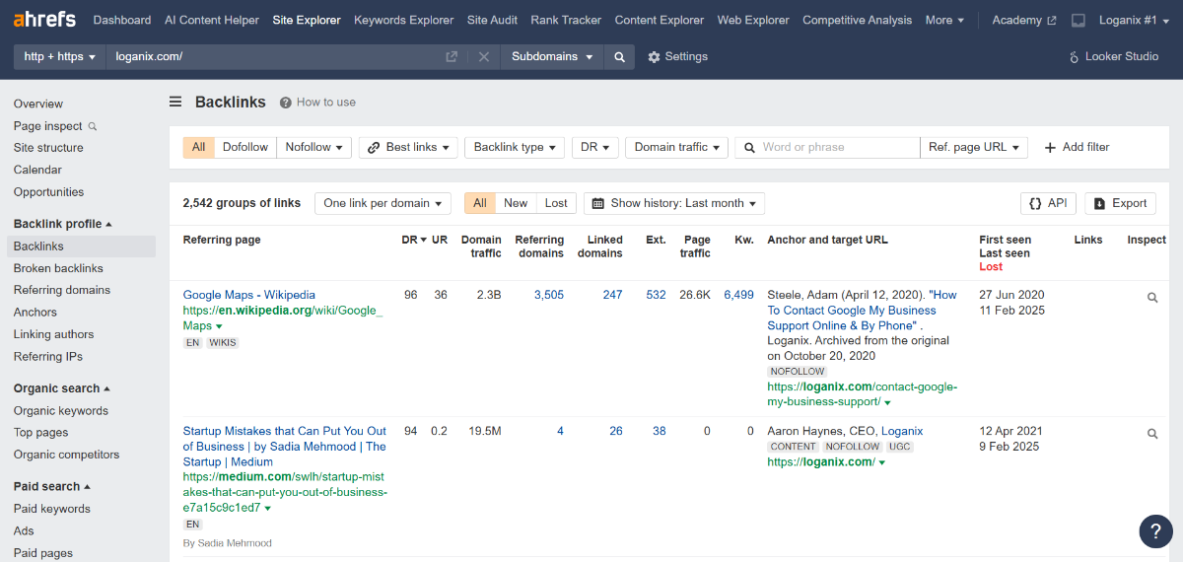
Task: Click referring domains value 3,505
Action: [549, 295]
